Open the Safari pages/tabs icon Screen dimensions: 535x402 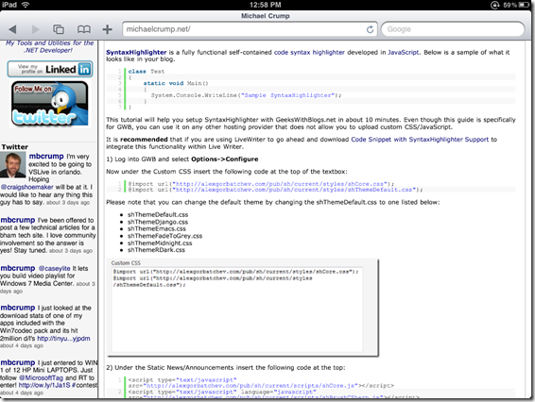pos(59,29)
